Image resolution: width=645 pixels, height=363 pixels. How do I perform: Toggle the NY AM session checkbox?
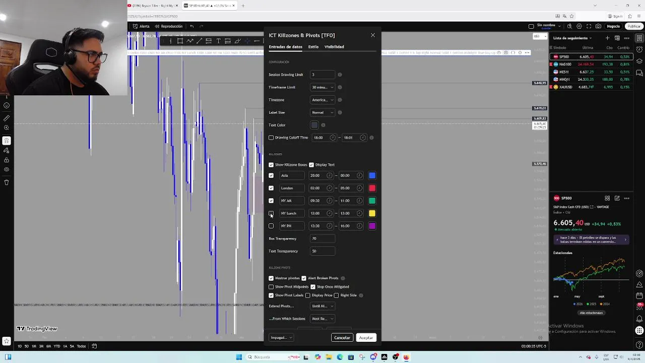[271, 201]
